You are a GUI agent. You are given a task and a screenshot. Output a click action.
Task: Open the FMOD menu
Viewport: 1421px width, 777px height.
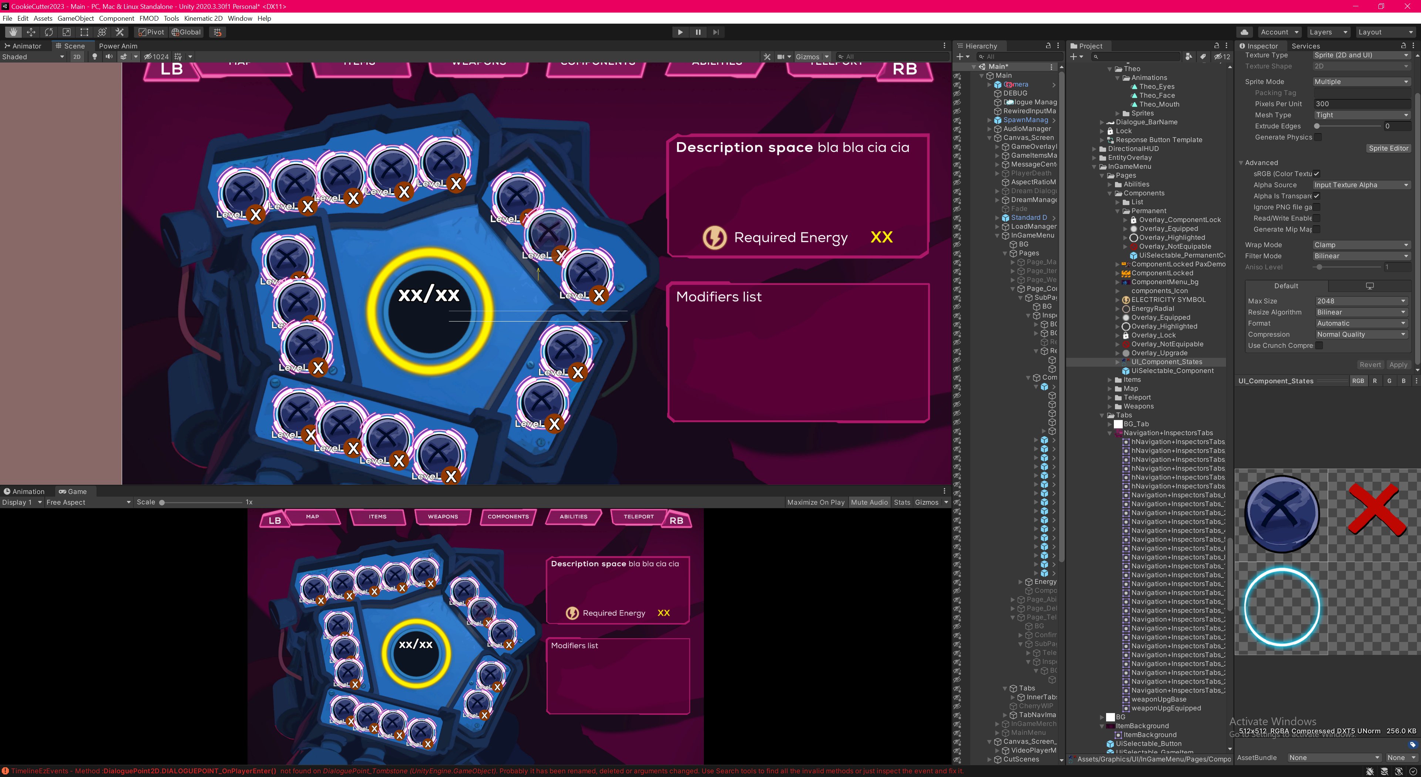(x=149, y=18)
